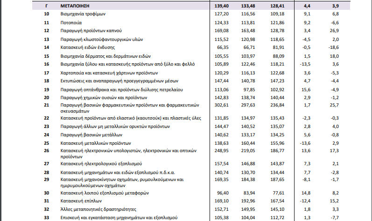Click 'Κατασκευή ηλεκτρολογικού εξοπλισμού' label
Screen dimensions: 372x221
[x=101, y=164]
